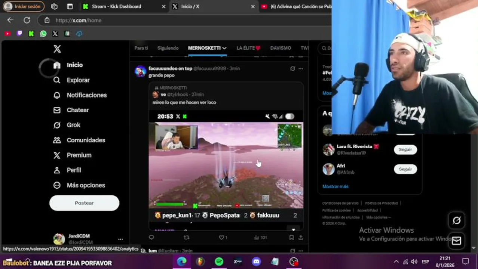Image resolution: width=478 pixels, height=269 pixels.
Task: Click Iniciar sesión browser profile button
Action: pos(23,6)
